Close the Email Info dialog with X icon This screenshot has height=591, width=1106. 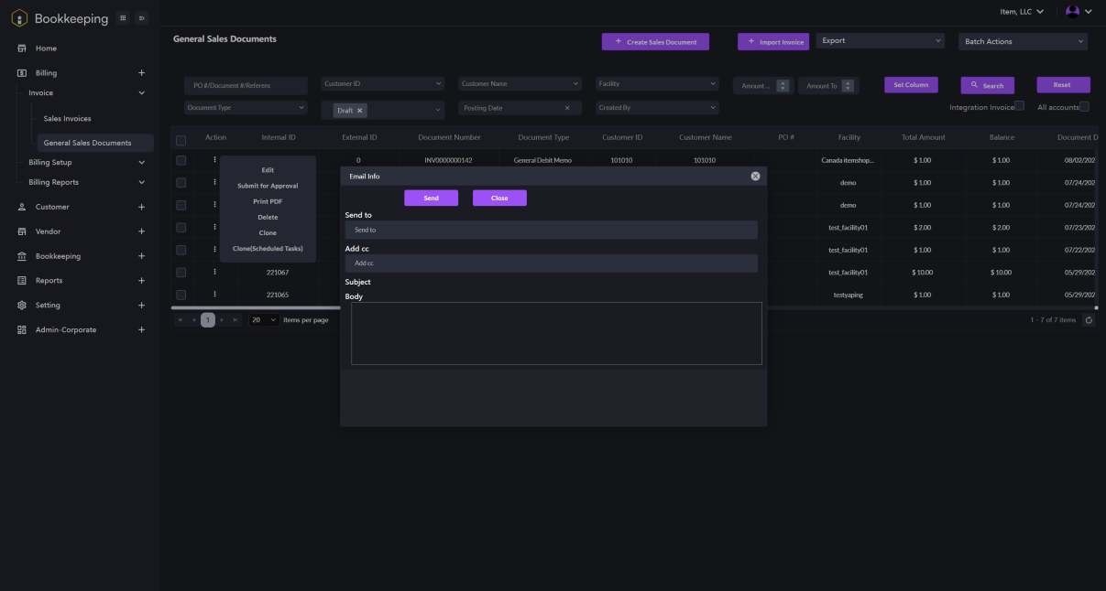pos(755,176)
